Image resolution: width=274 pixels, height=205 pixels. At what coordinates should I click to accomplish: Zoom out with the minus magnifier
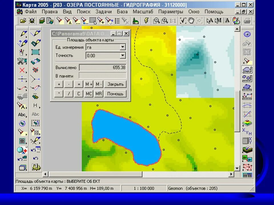pos(156,21)
